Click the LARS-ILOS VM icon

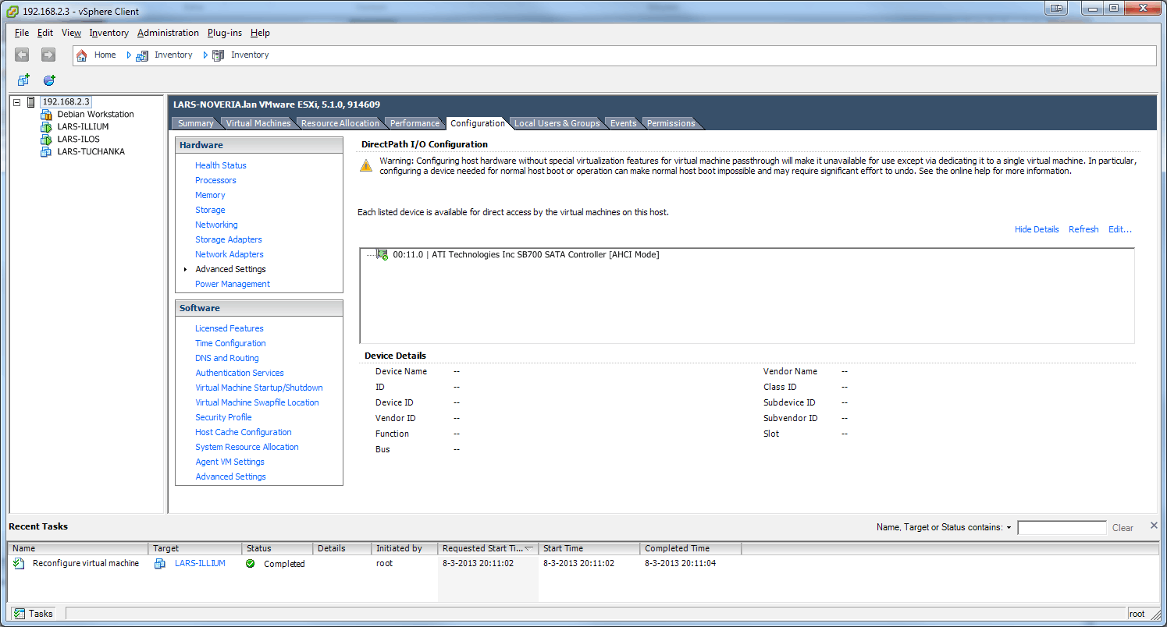[x=46, y=140]
